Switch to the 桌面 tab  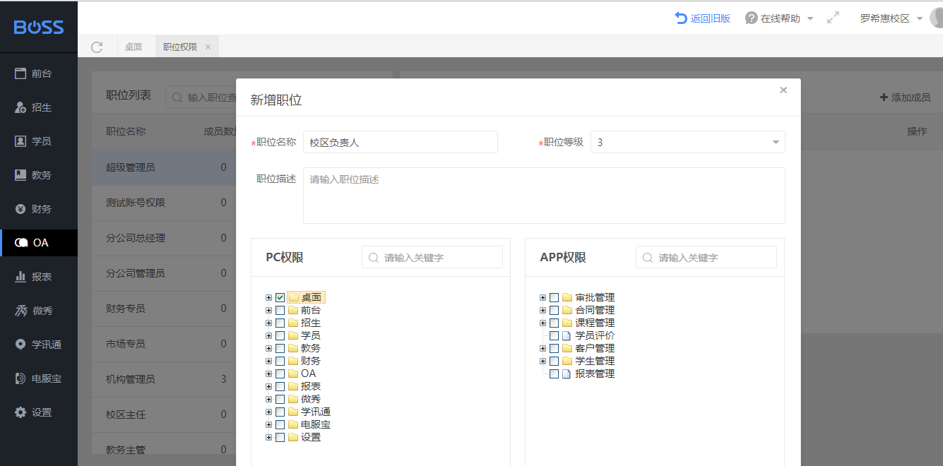(x=134, y=47)
